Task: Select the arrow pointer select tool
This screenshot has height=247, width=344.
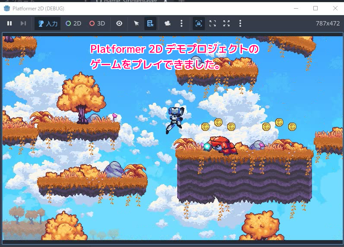Action: [136, 23]
